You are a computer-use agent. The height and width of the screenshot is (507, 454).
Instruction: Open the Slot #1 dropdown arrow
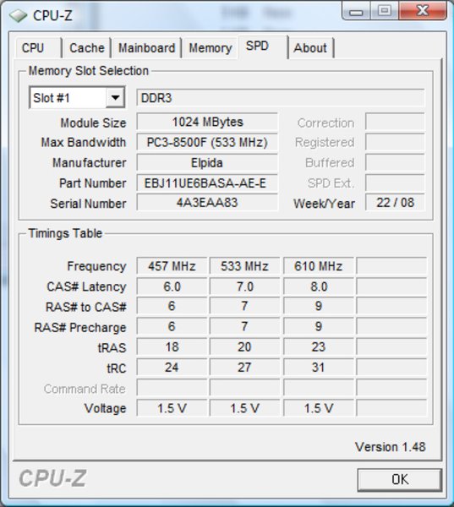[x=115, y=97]
